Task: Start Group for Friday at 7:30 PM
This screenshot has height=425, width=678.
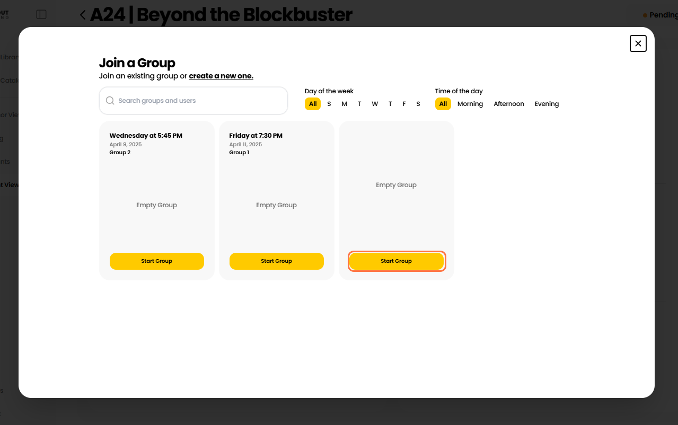Action: (x=277, y=261)
